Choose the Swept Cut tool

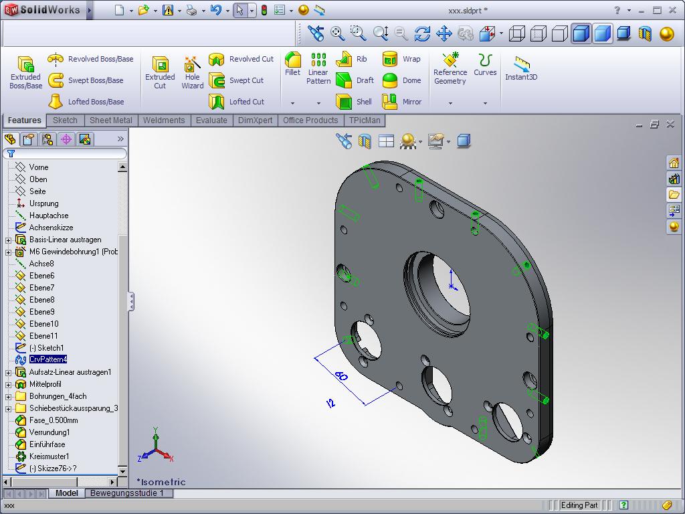236,80
